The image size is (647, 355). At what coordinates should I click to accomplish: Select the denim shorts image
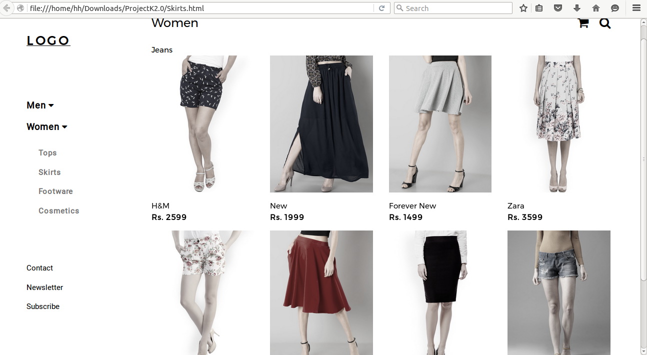(x=559, y=292)
